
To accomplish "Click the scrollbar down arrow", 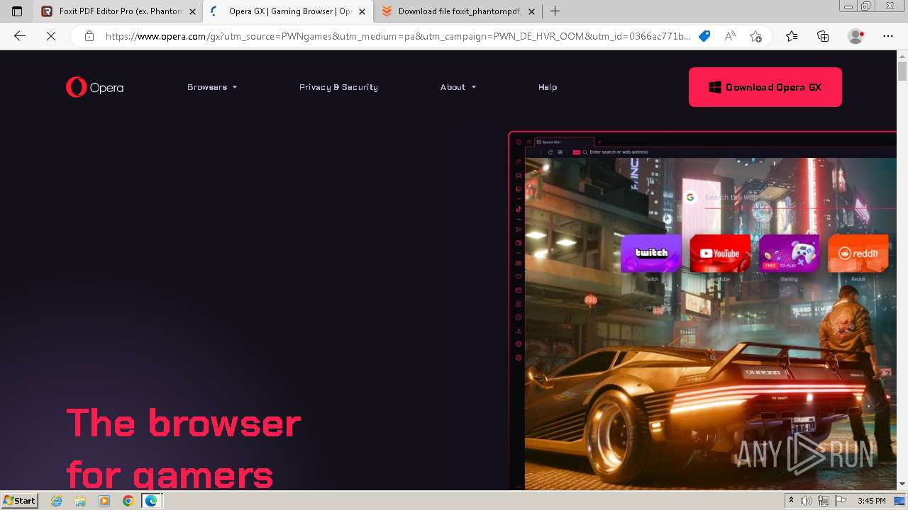I will (902, 484).
